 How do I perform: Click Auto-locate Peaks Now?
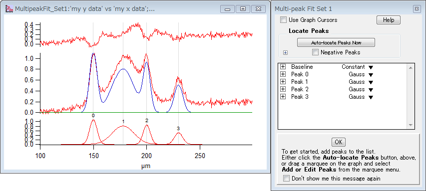coord(336,42)
